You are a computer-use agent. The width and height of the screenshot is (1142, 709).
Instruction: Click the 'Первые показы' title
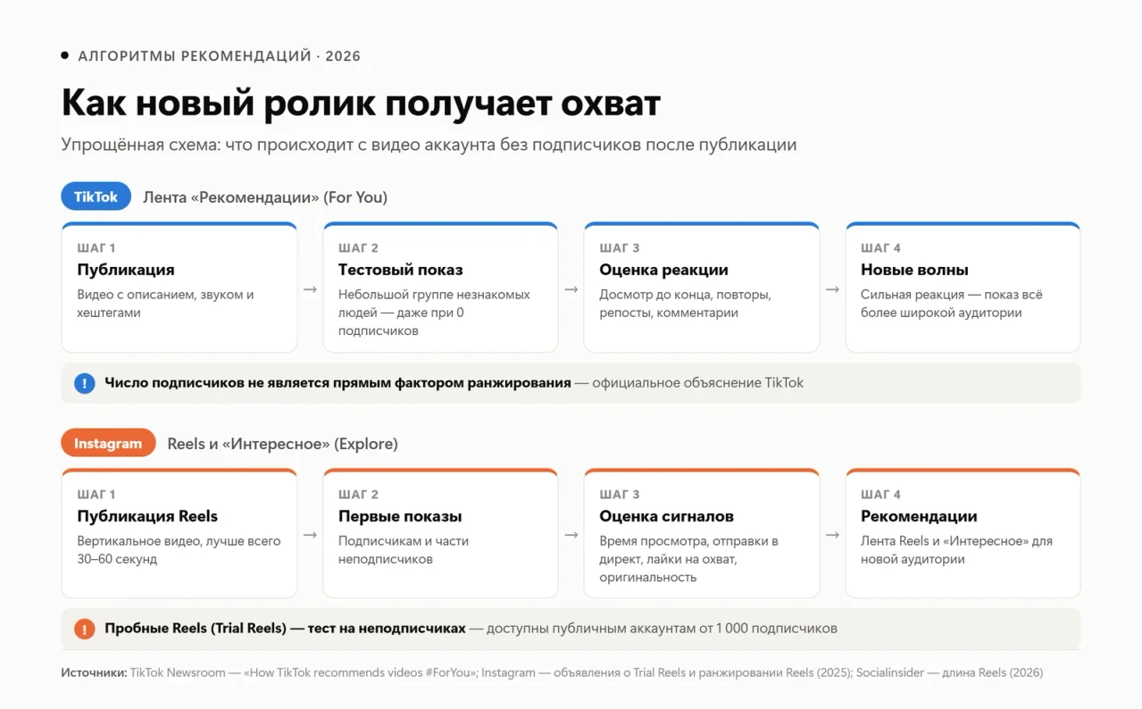tap(400, 516)
